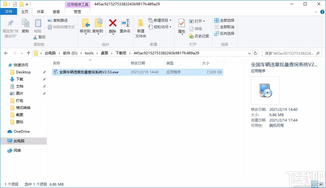Switch to the 查看 (View) ribbon tab
Viewport: 326px width, 188px height.
(x=56, y=12)
